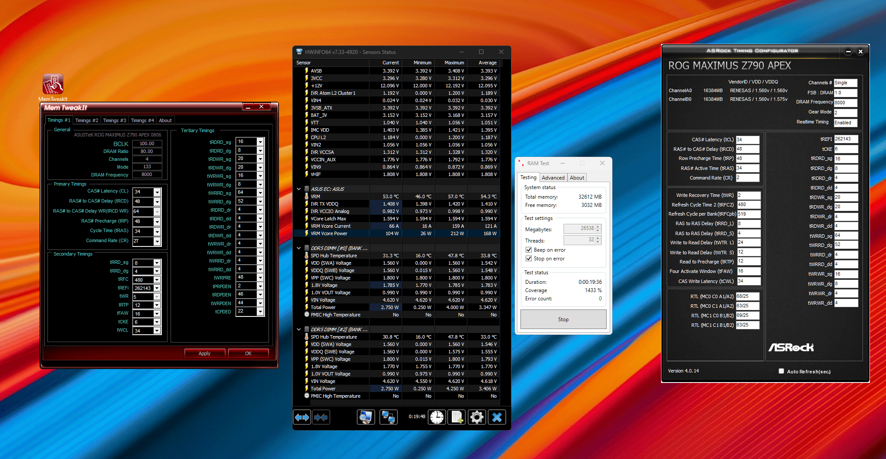Open the tREFI dropdown in MemTweakIt
Image resolution: width=886 pixels, height=459 pixels.
click(x=157, y=288)
